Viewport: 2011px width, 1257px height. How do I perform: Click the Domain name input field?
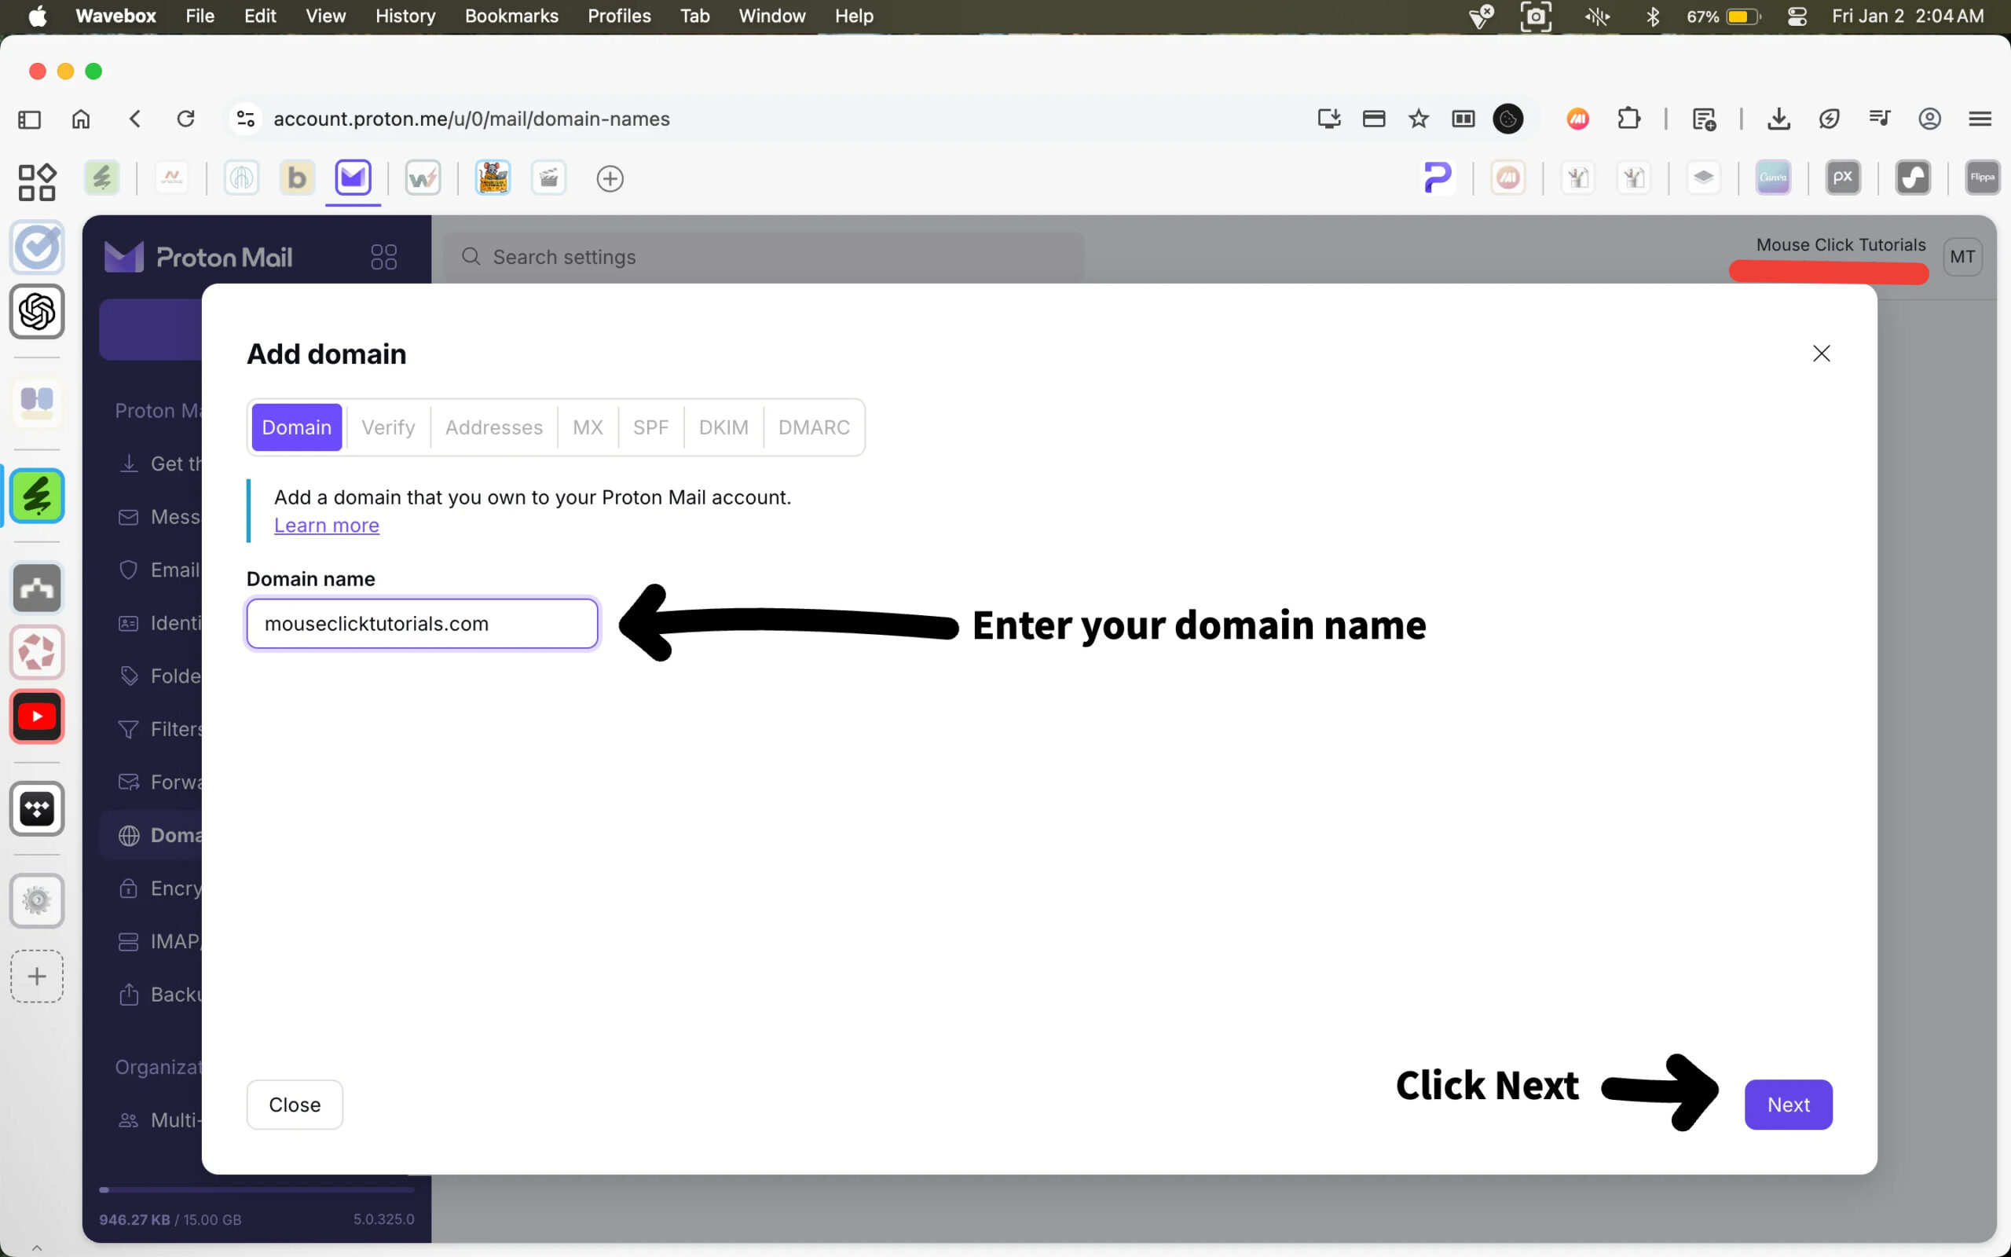(422, 624)
